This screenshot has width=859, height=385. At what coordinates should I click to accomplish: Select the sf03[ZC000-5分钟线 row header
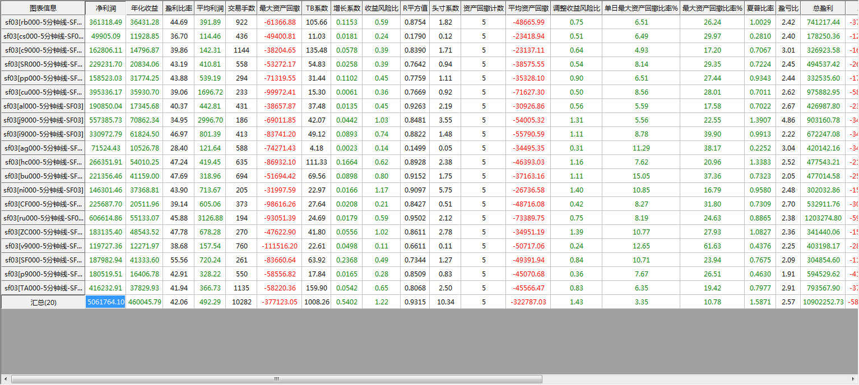coord(43,232)
